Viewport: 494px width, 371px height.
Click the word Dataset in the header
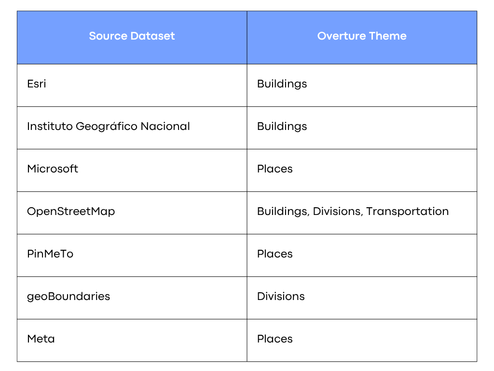tap(152, 36)
